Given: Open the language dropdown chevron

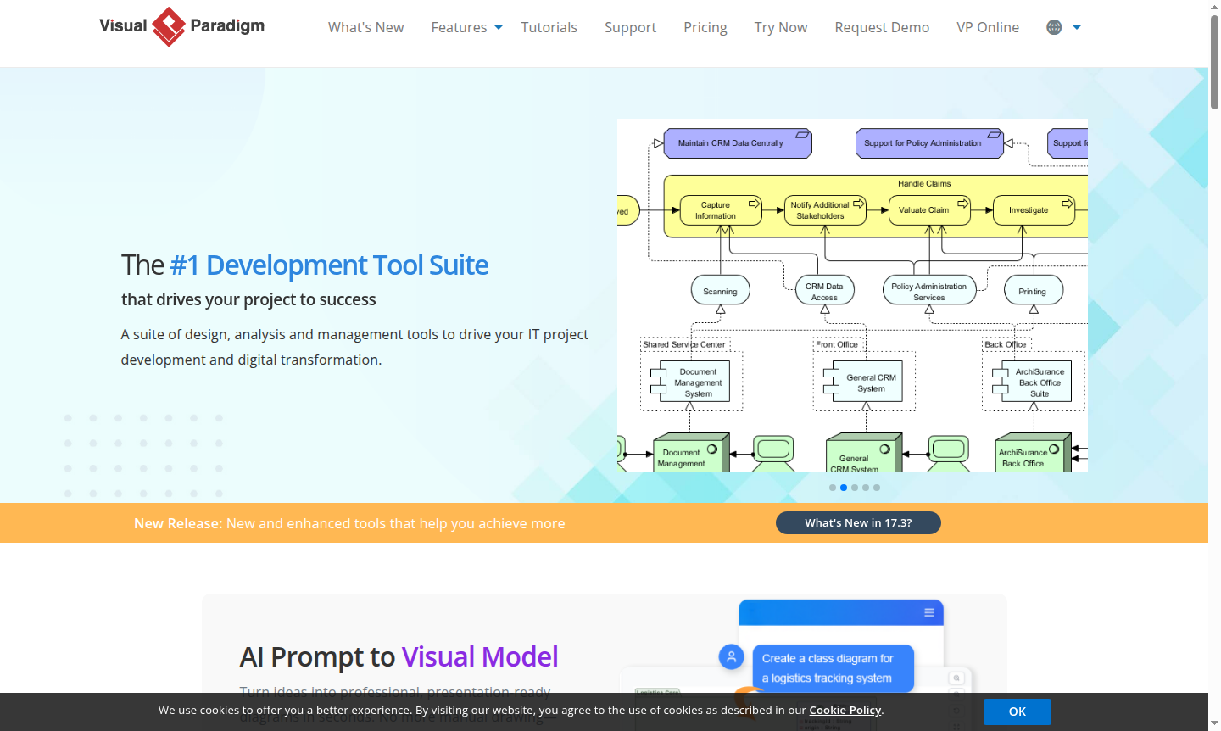Looking at the screenshot, I should pos(1075,26).
